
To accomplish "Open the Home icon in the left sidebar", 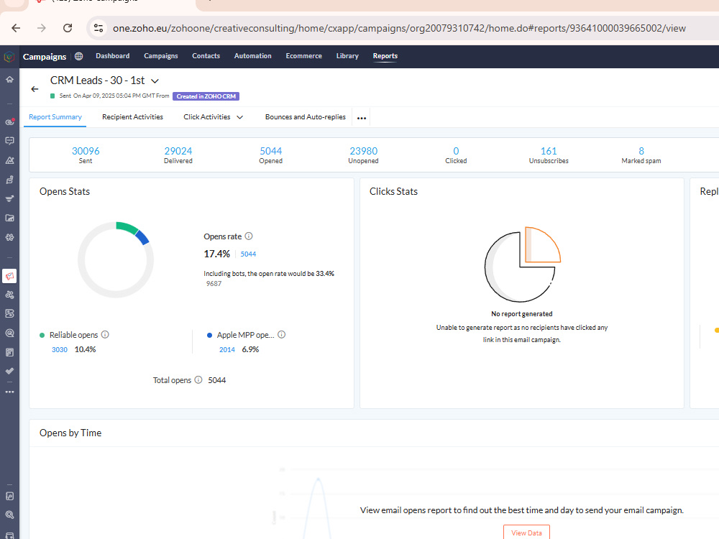I will click(9, 79).
